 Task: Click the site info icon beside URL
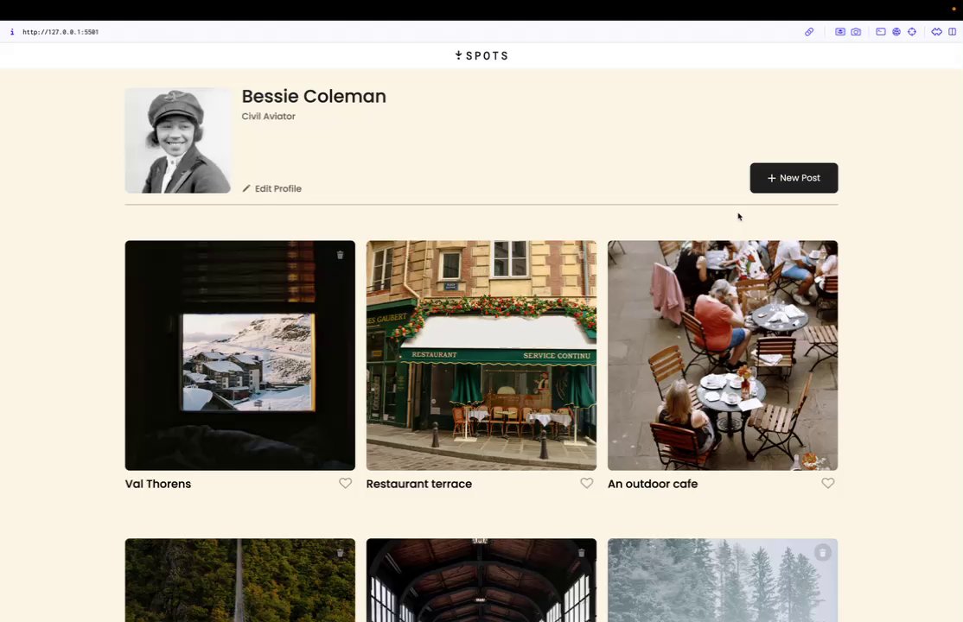[11, 32]
